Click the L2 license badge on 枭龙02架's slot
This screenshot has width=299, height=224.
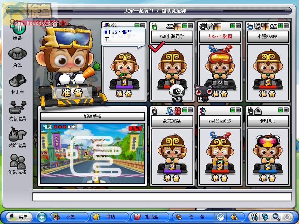coord(170,111)
